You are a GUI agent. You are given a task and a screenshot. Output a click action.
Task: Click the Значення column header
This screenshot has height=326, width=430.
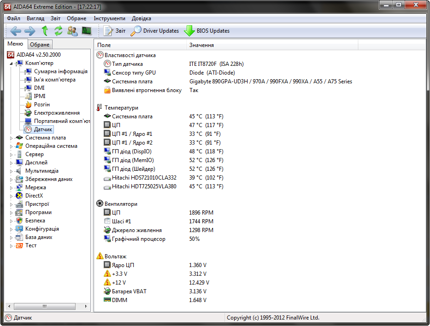point(272,45)
